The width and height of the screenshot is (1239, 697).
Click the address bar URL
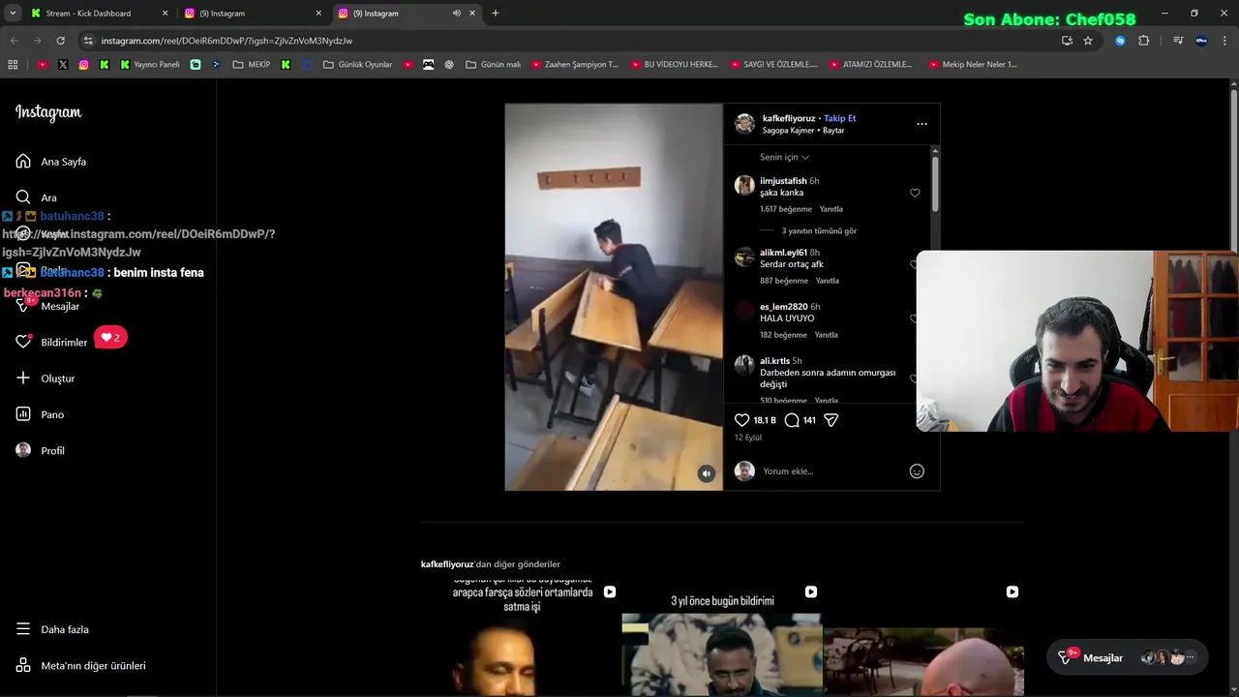click(x=227, y=41)
